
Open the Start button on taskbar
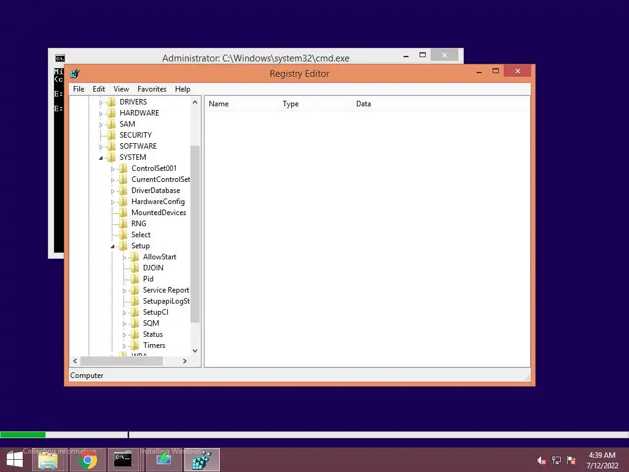click(x=15, y=460)
